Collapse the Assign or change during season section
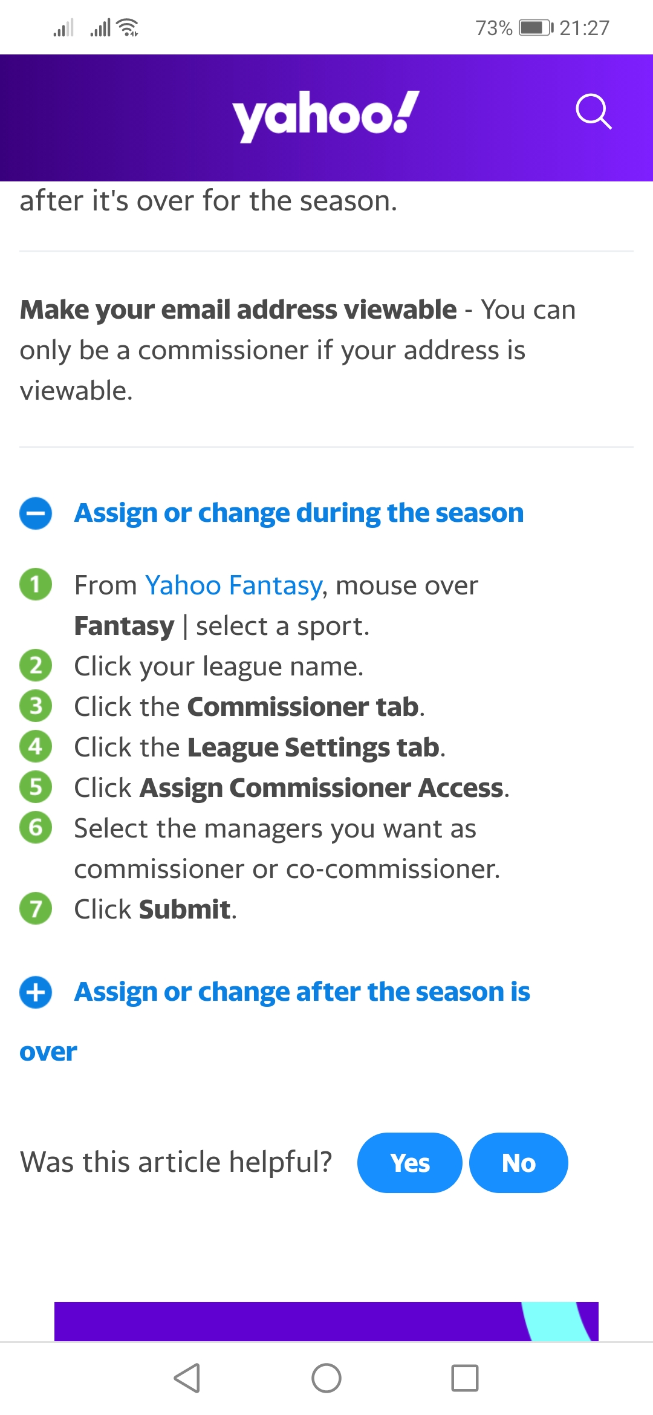 36,513
